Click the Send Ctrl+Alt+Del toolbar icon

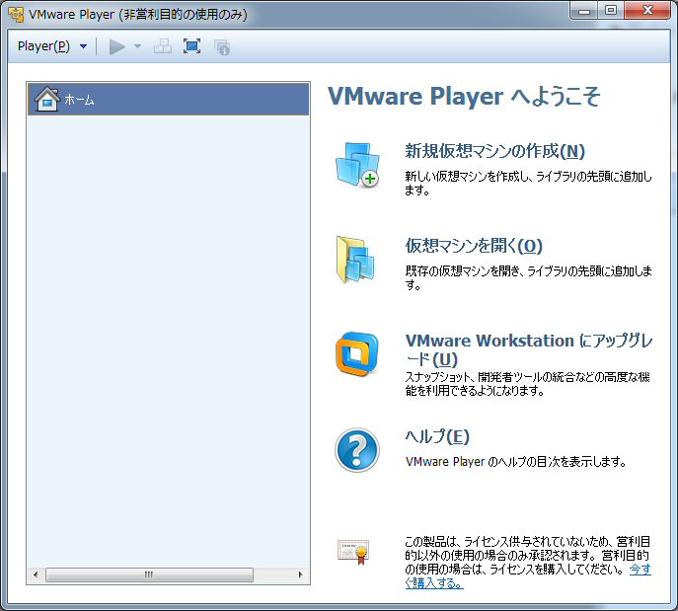[163, 46]
